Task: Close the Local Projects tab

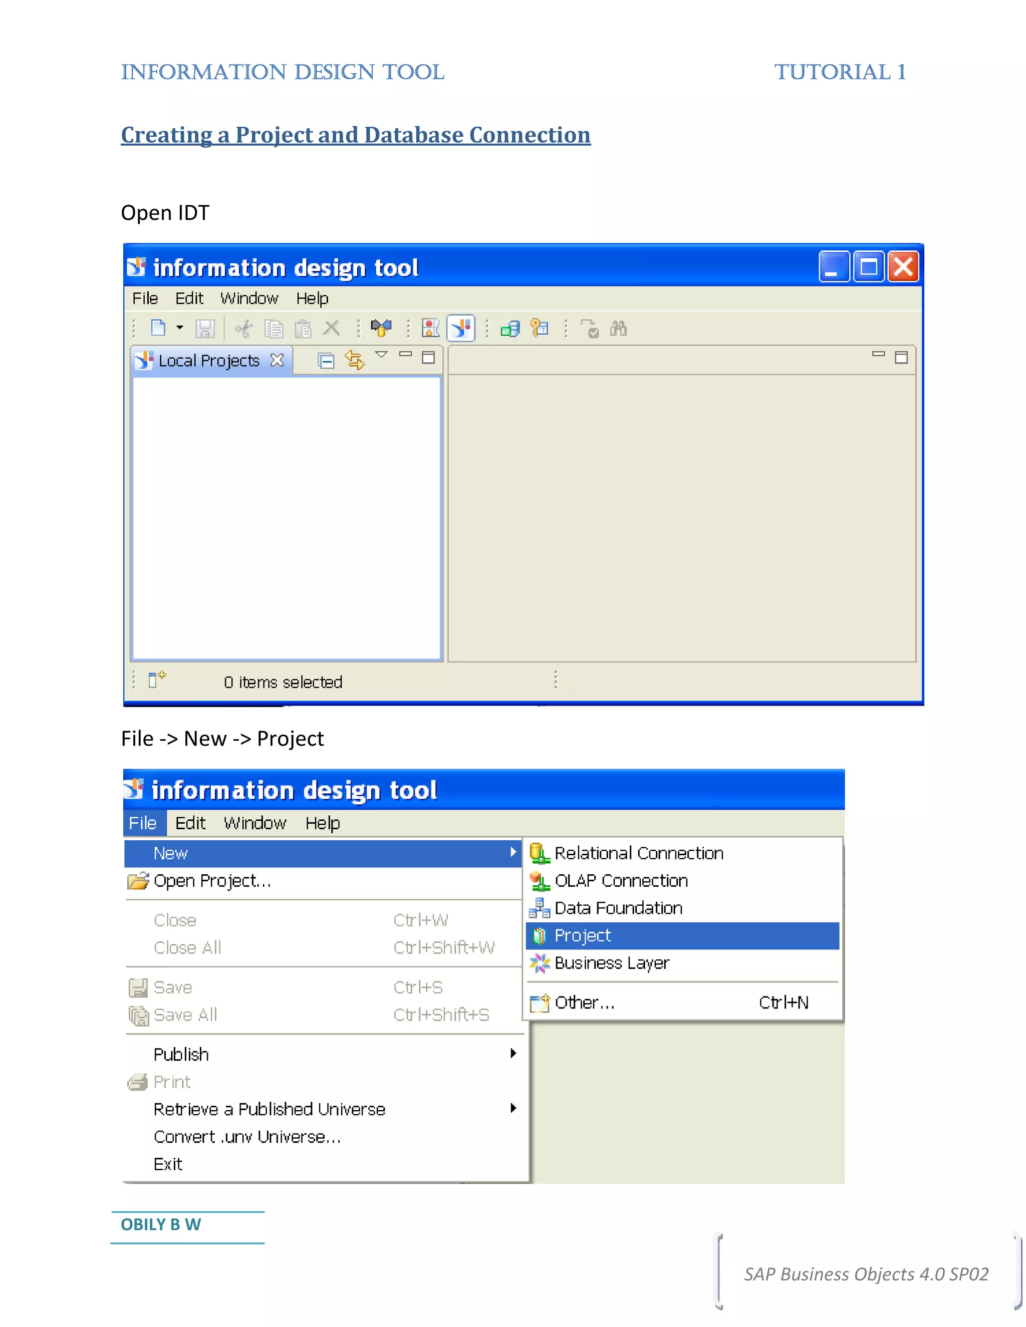Action: point(277,360)
